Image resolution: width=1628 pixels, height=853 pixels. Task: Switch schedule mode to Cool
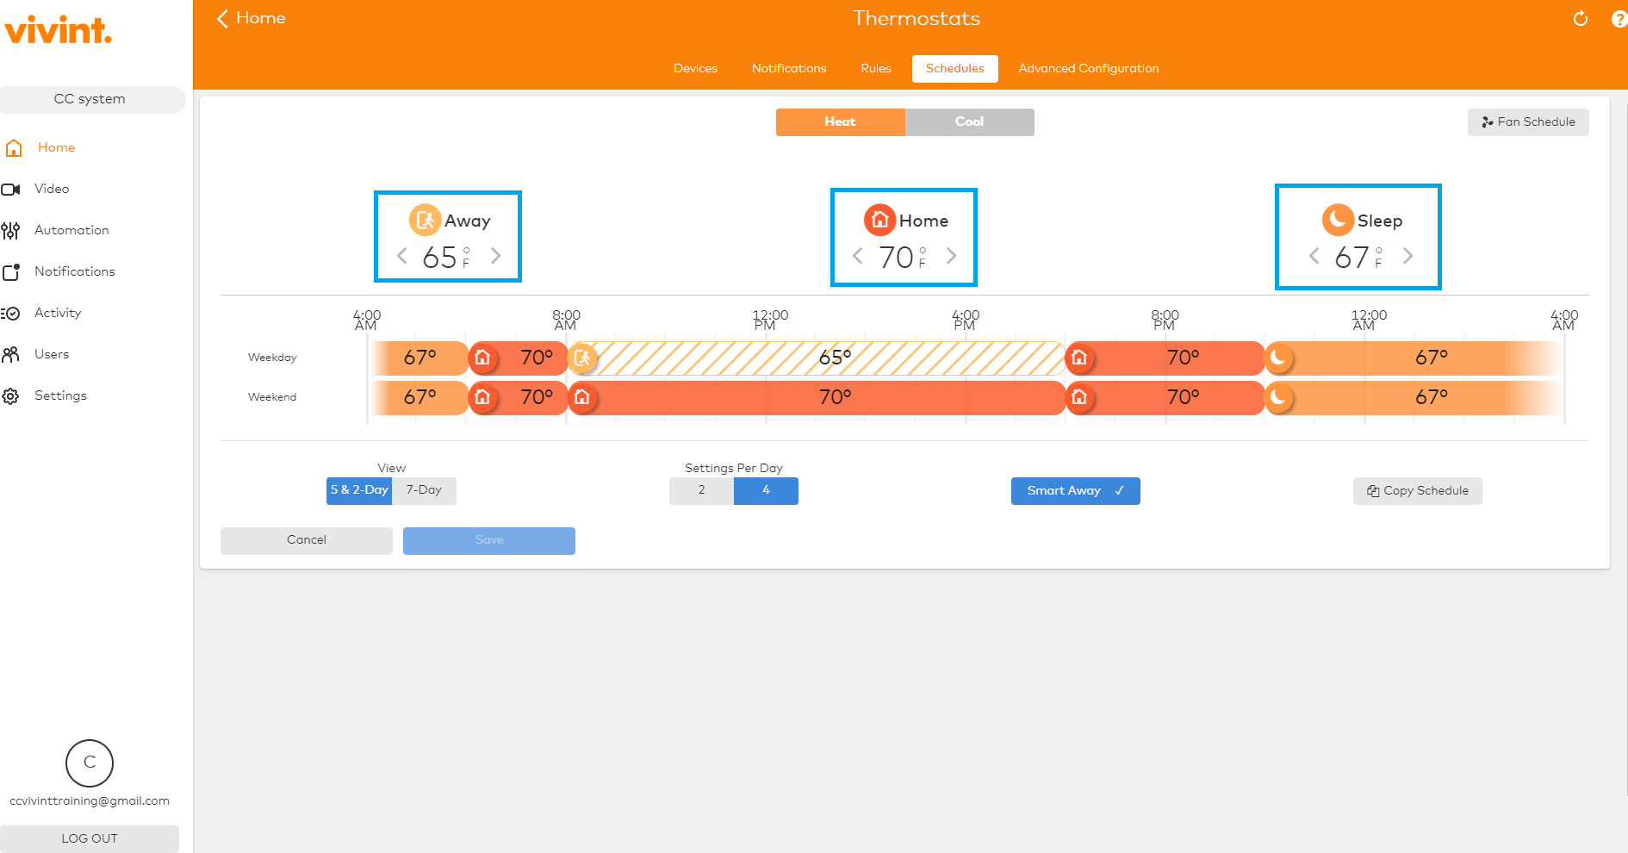pyautogui.click(x=969, y=121)
